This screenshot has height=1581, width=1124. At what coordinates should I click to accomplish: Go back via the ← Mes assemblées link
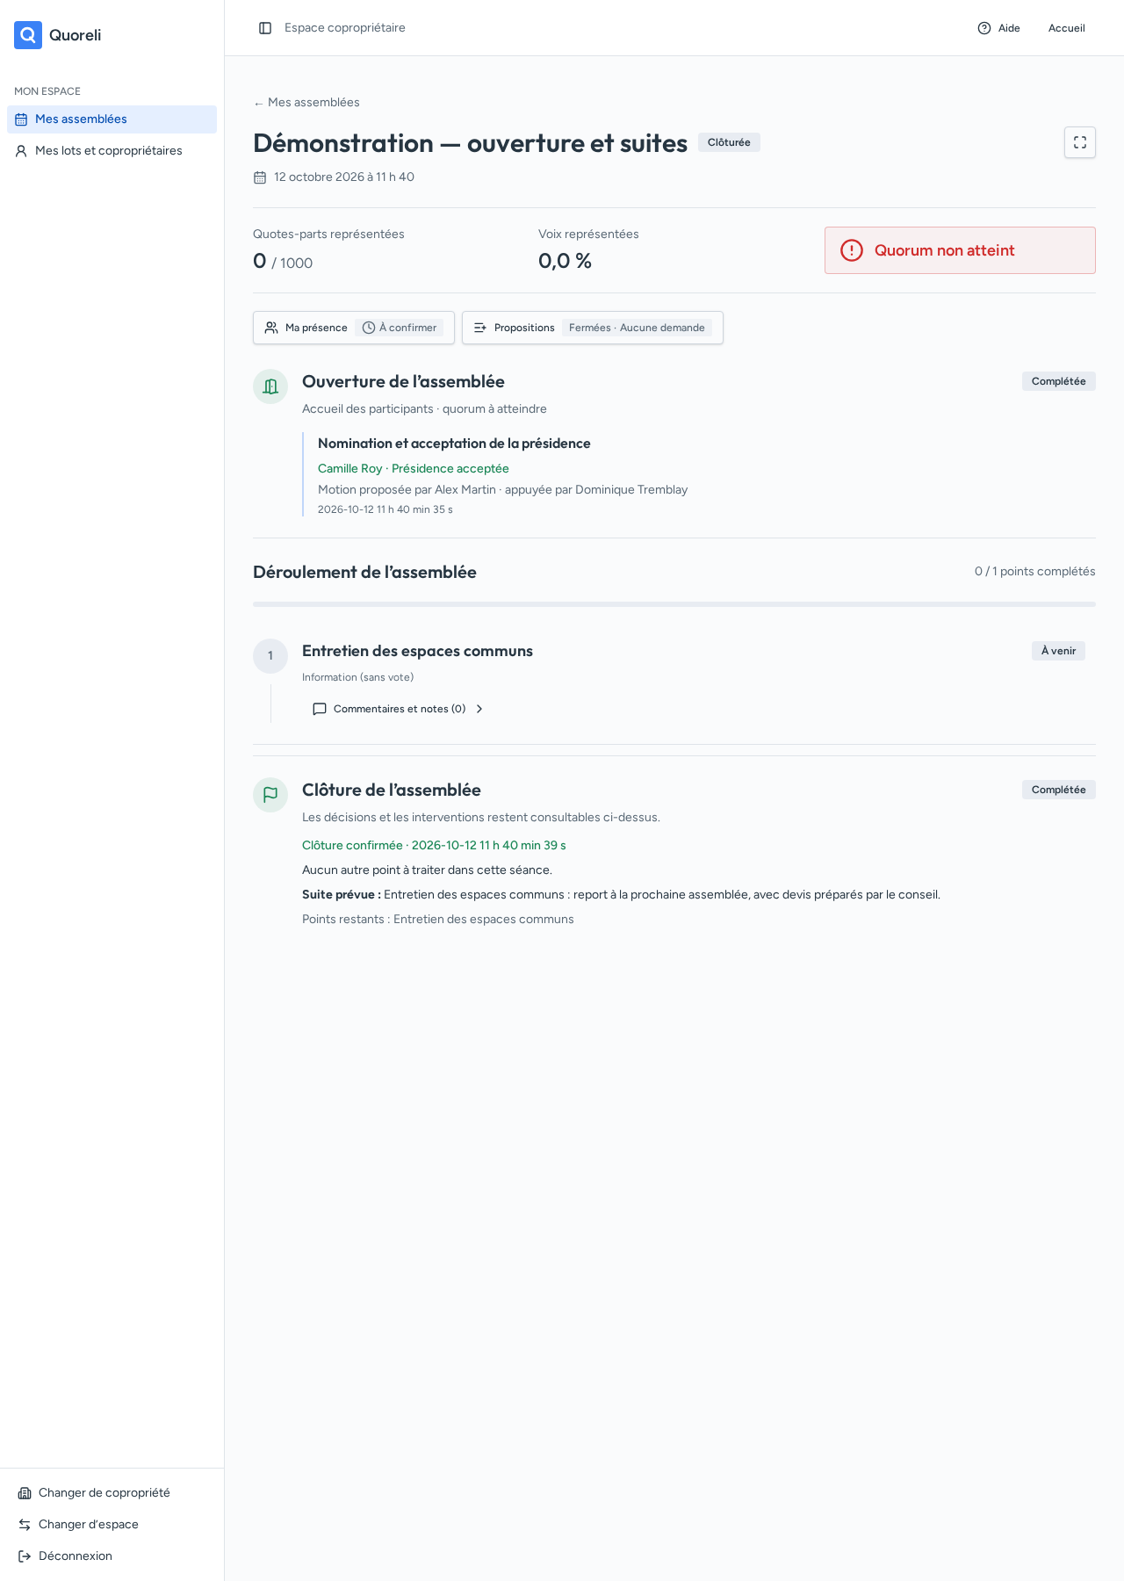306,103
